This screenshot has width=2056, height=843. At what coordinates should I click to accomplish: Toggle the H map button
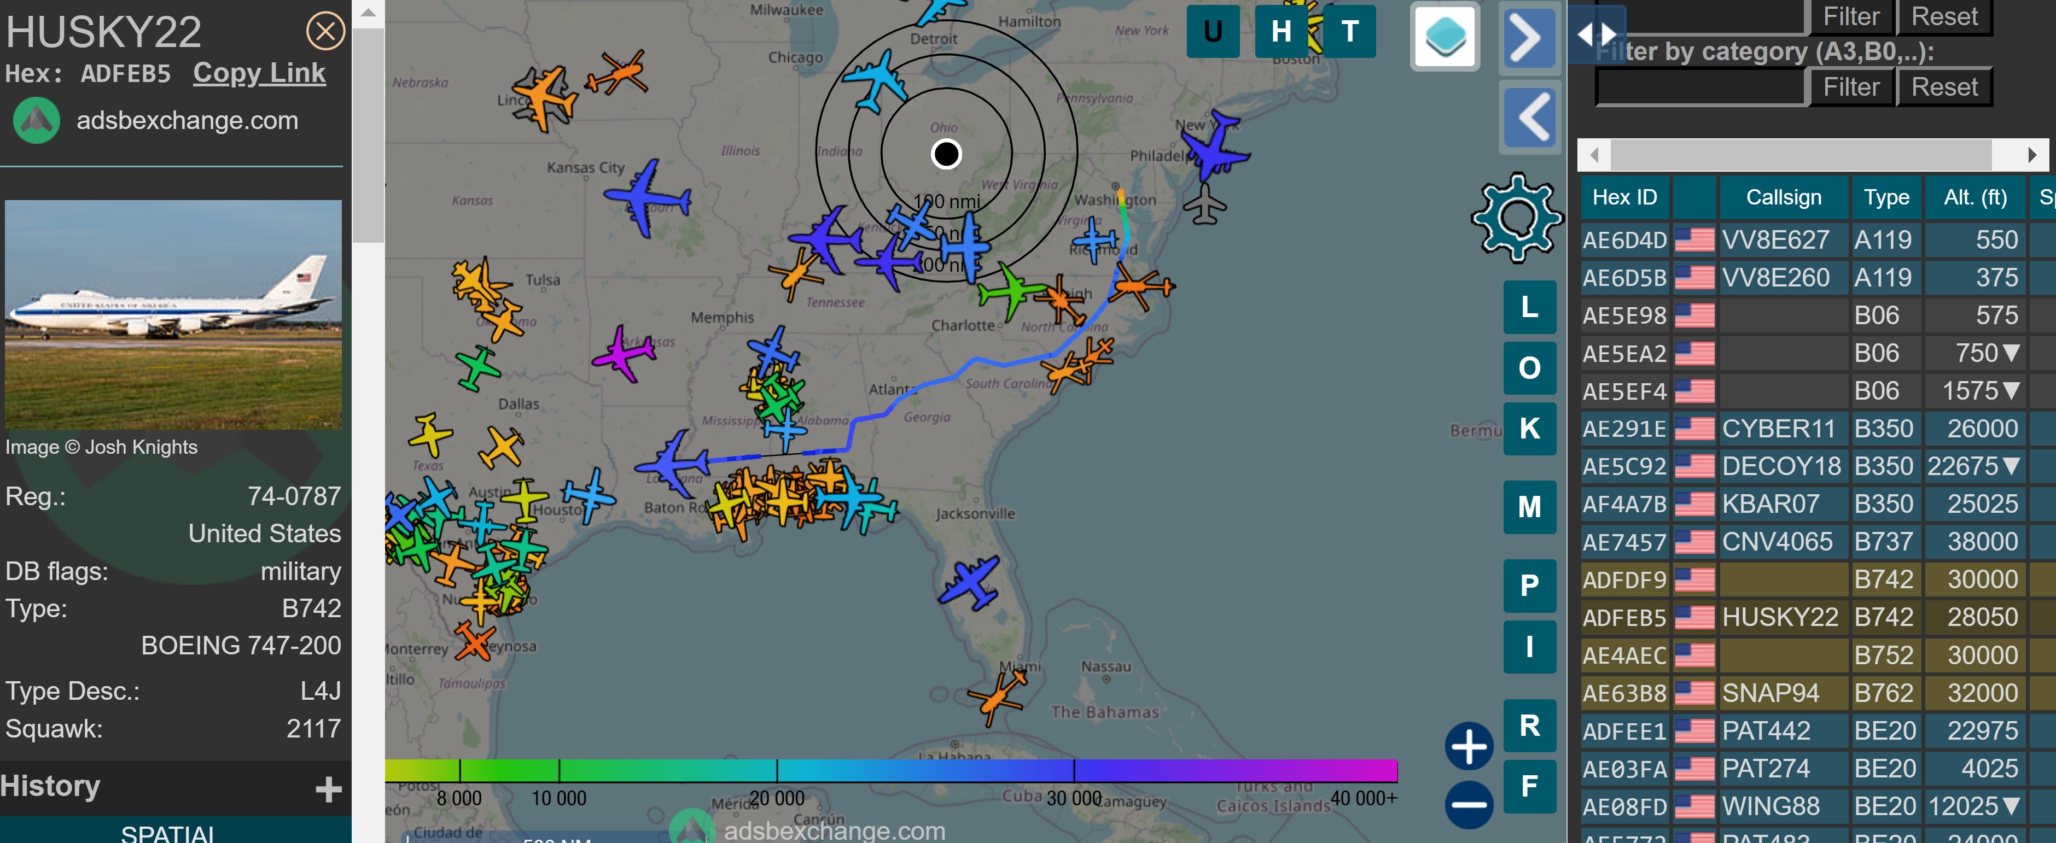coord(1281,32)
